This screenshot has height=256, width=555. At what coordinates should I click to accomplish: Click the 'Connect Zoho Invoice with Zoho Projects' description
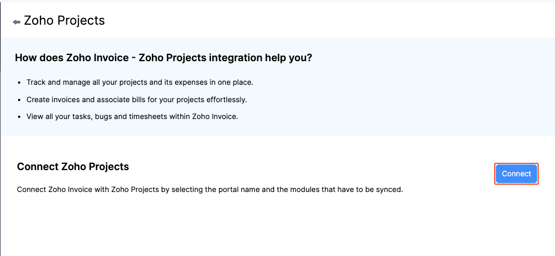tap(210, 190)
